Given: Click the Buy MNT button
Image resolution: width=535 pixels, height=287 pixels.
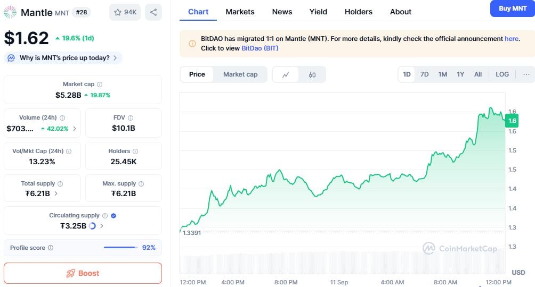Looking at the screenshot, I should 513,9.
